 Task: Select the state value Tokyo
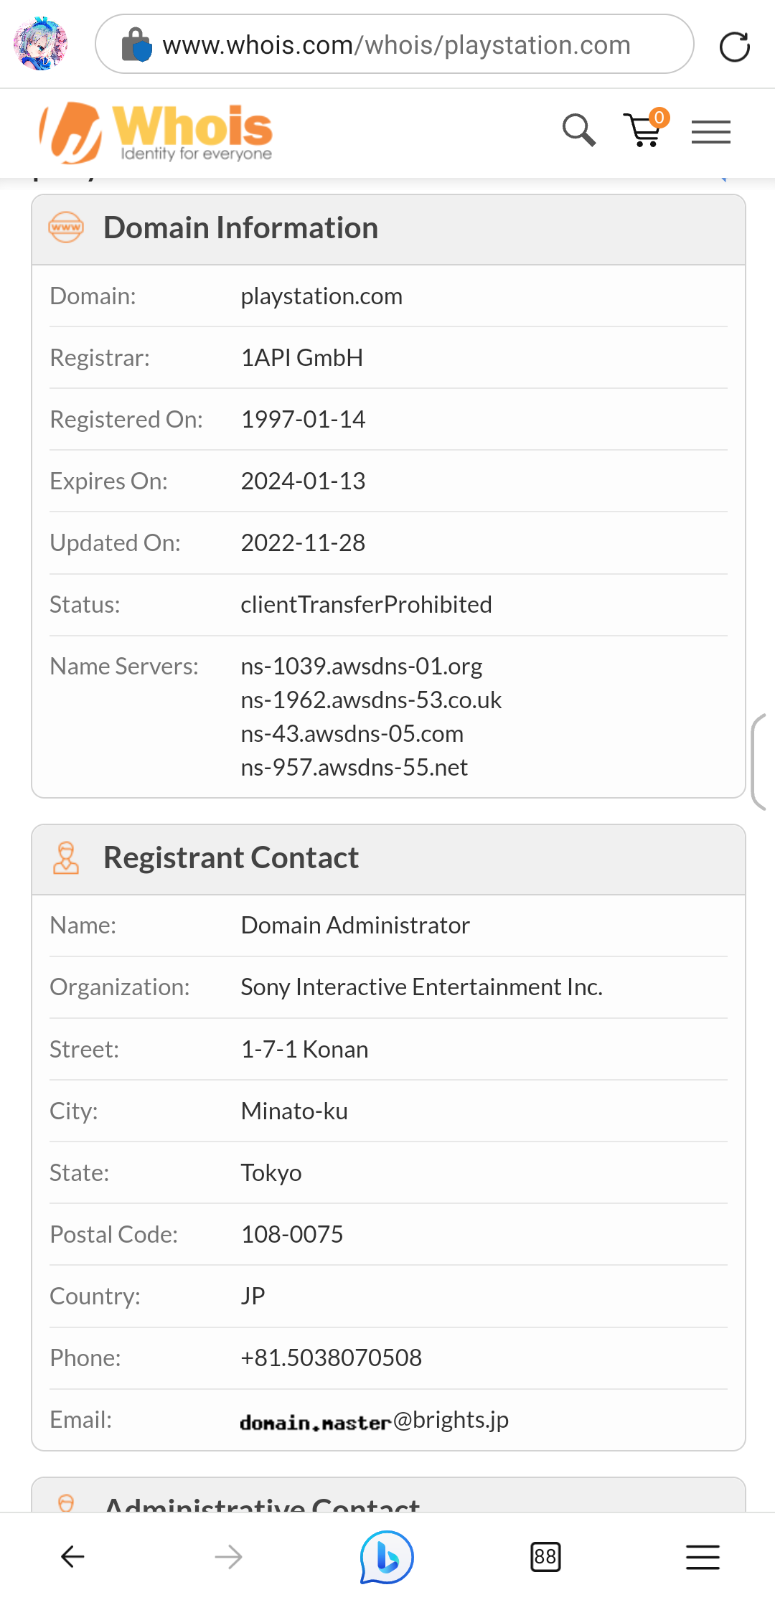pyautogui.click(x=271, y=1173)
